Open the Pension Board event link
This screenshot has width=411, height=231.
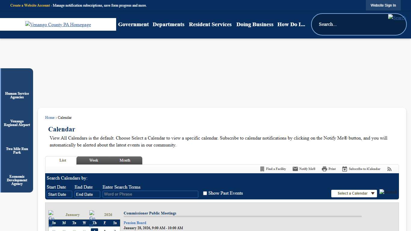coord(135,223)
